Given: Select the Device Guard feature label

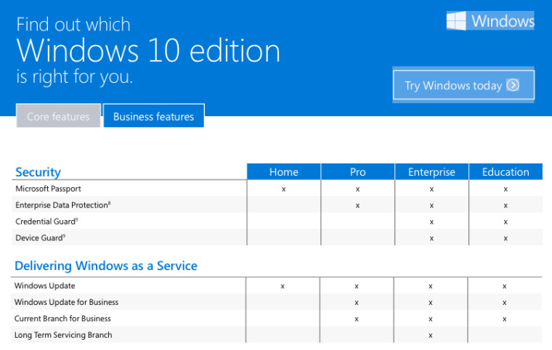Looking at the screenshot, I should pyautogui.click(x=41, y=238).
